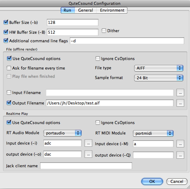Browse audio Input device (-i) with ... button

pos(88,143)
